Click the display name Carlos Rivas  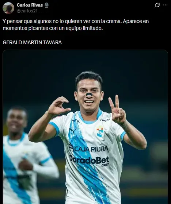click(30, 5)
